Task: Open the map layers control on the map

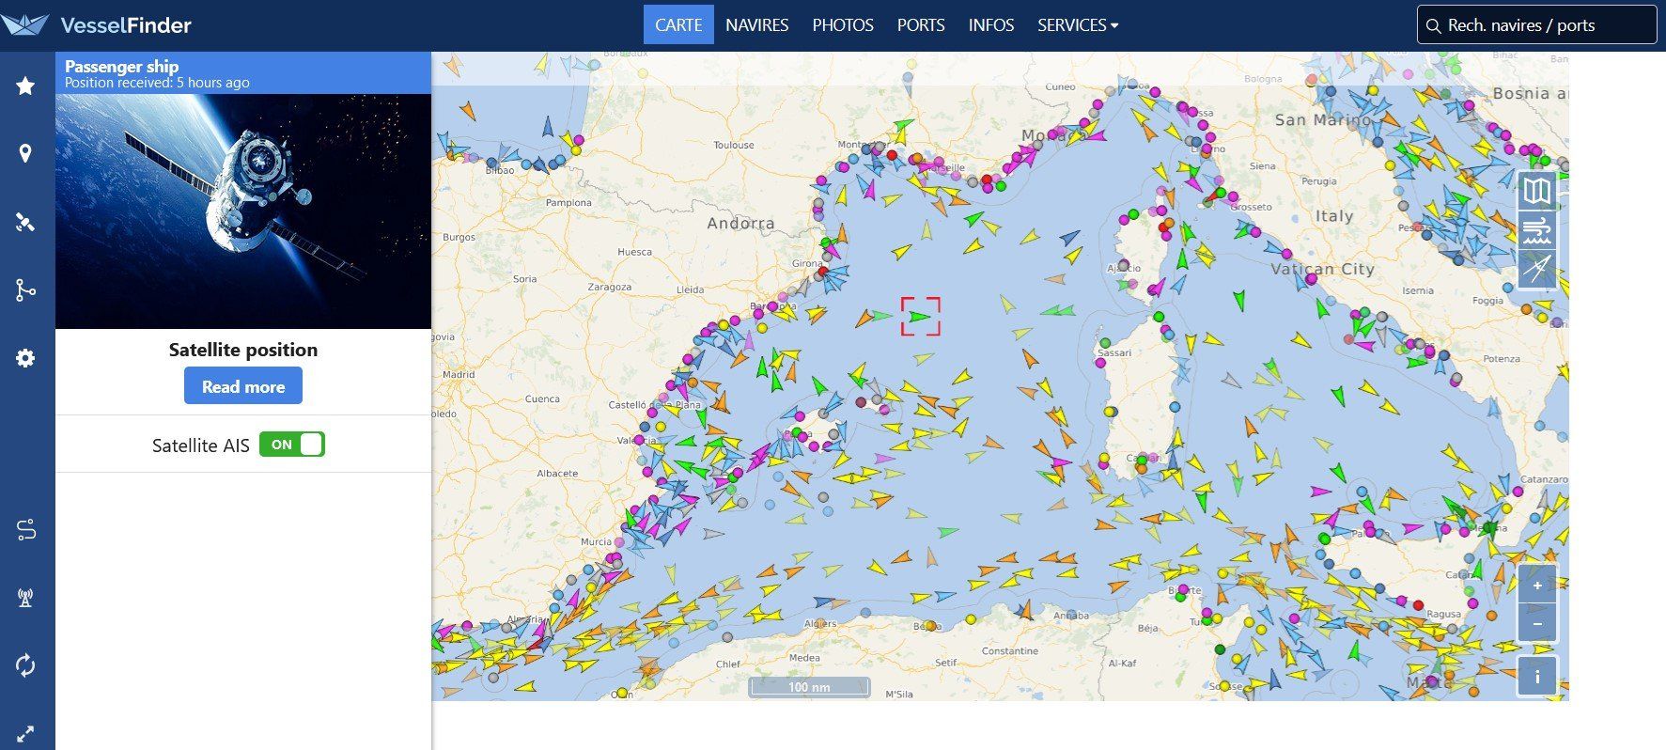Action: click(x=1537, y=192)
